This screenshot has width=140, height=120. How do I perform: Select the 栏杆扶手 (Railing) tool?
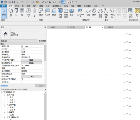click(x=80, y=12)
